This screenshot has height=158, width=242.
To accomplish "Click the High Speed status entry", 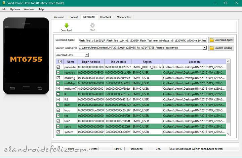I will point(136,149).
